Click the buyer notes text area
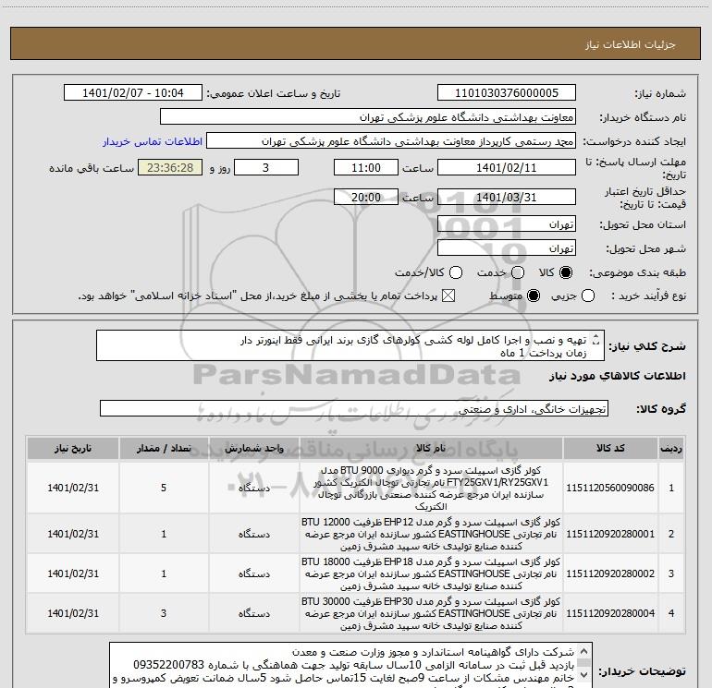This screenshot has width=712, height=688. 351,666
